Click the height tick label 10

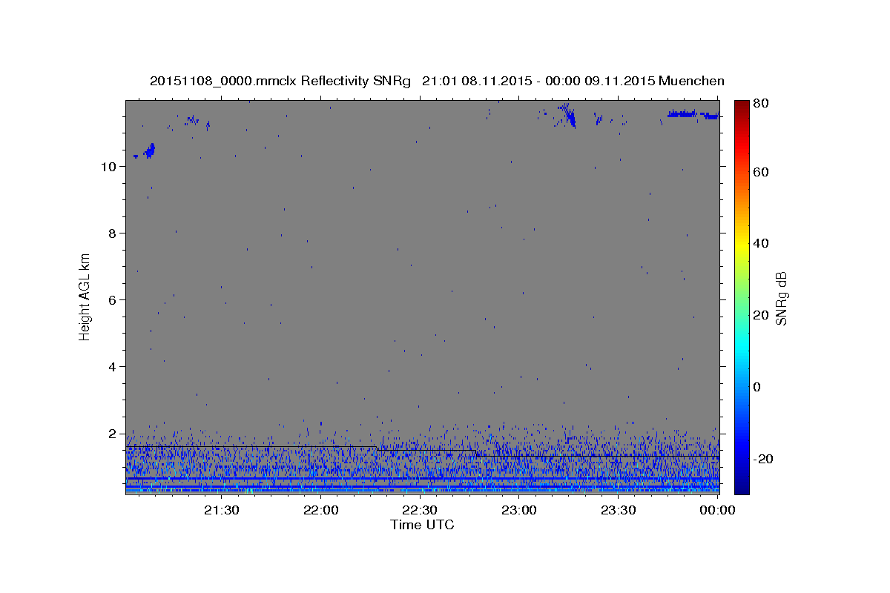coord(108,167)
